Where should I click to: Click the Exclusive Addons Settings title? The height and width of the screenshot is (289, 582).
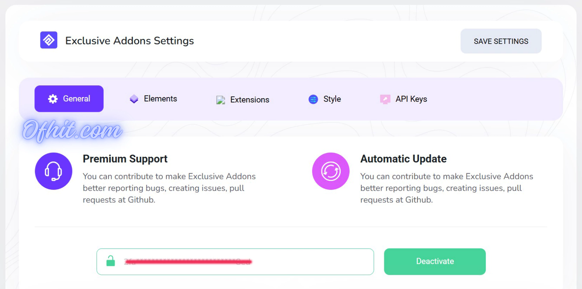pyautogui.click(x=129, y=41)
